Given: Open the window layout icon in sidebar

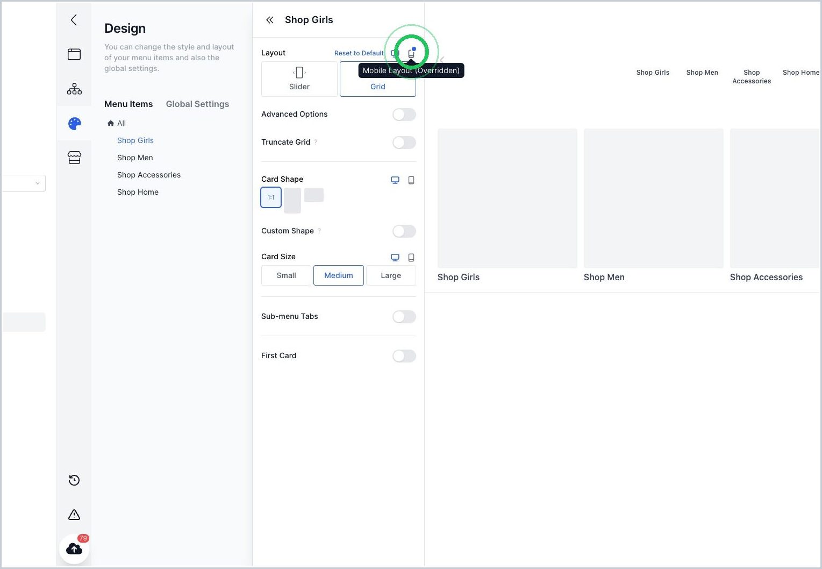Looking at the screenshot, I should coord(74,54).
